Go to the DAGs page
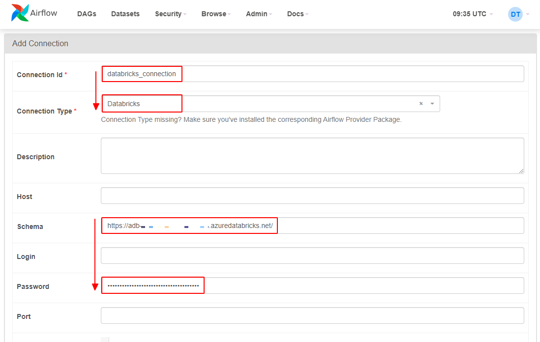540x342 pixels. (x=87, y=14)
